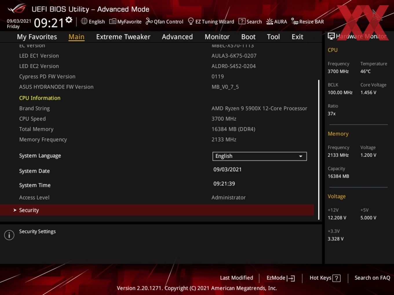Open the Hot Keys help

(325, 278)
